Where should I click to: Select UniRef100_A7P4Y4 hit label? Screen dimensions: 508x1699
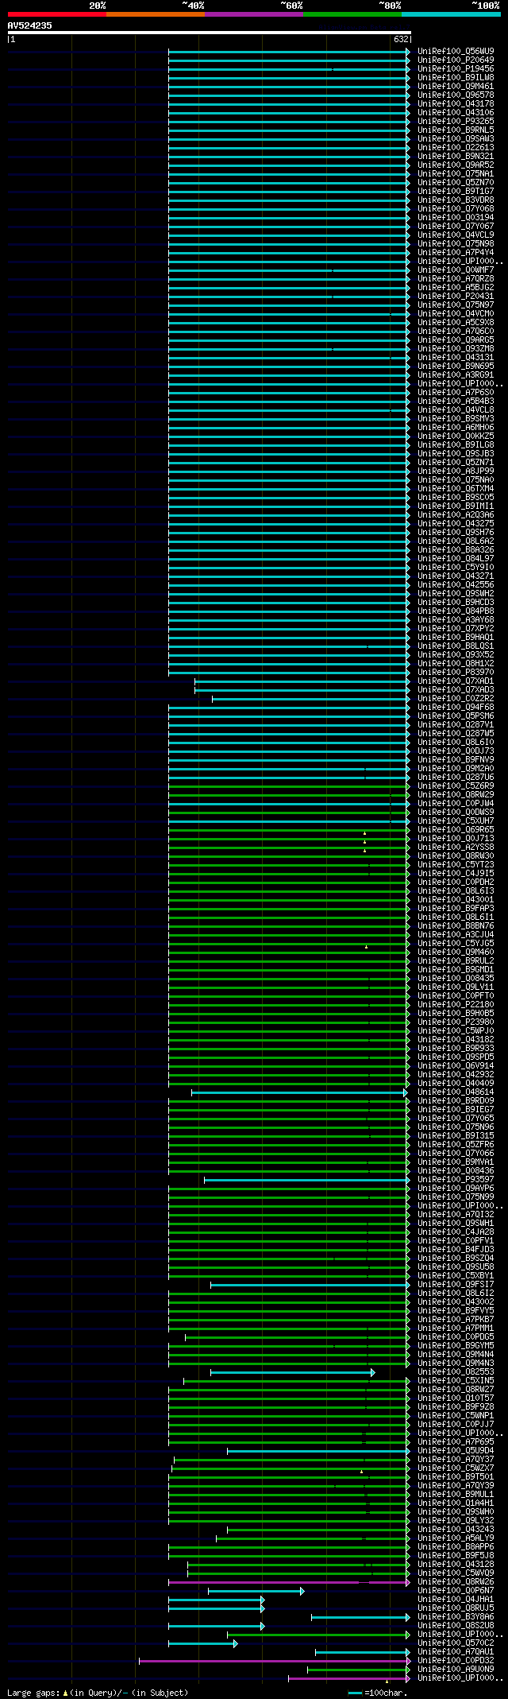[456, 252]
